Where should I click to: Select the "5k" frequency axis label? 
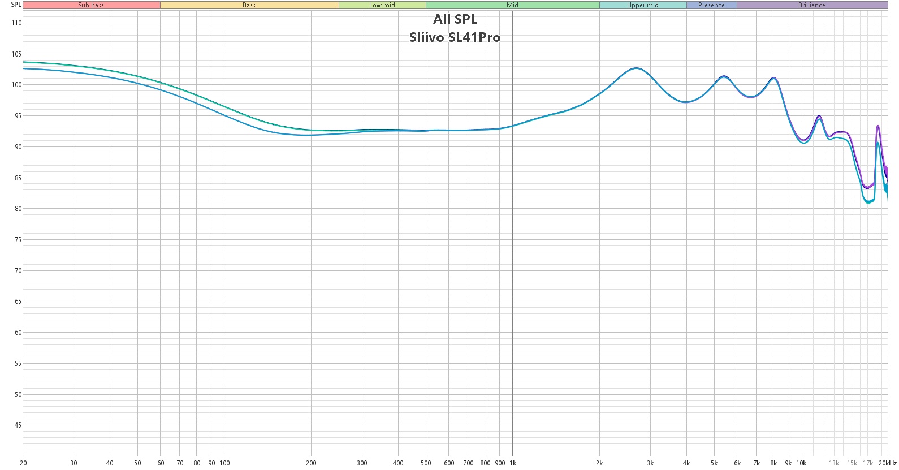click(x=714, y=463)
